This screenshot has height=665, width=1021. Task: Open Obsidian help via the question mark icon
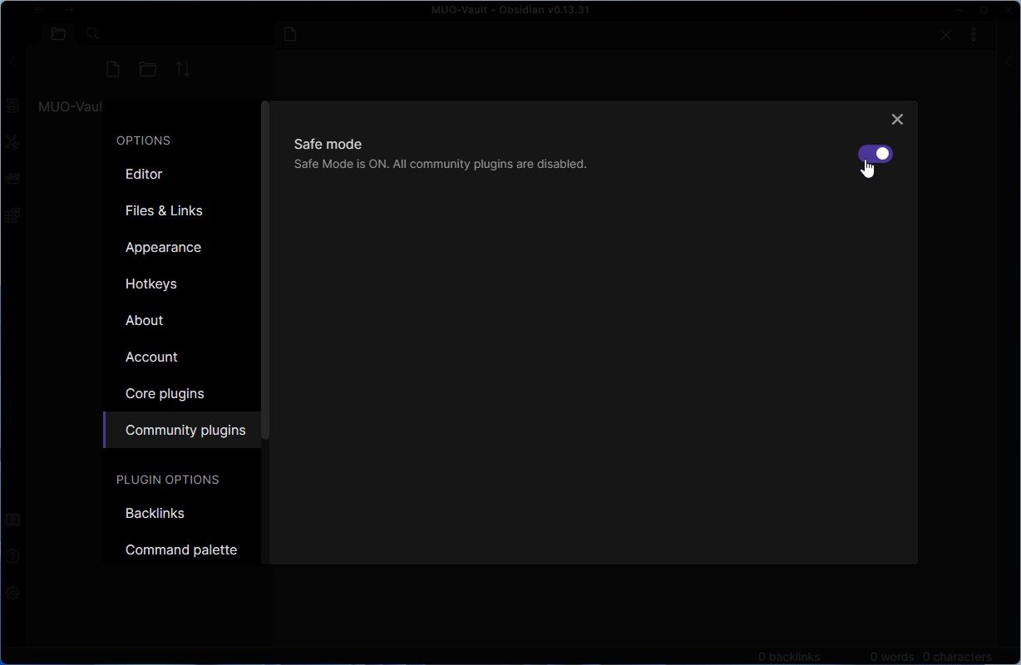[12, 556]
